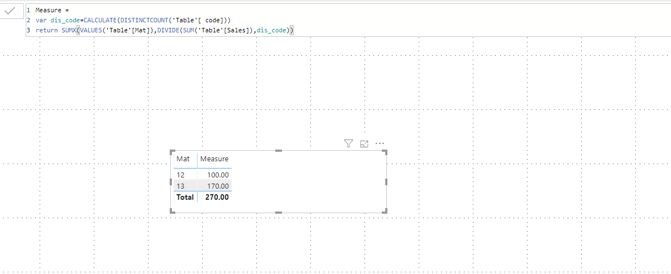This screenshot has width=671, height=274.
Task: Click the Focus mode icon
Action: coord(365,144)
